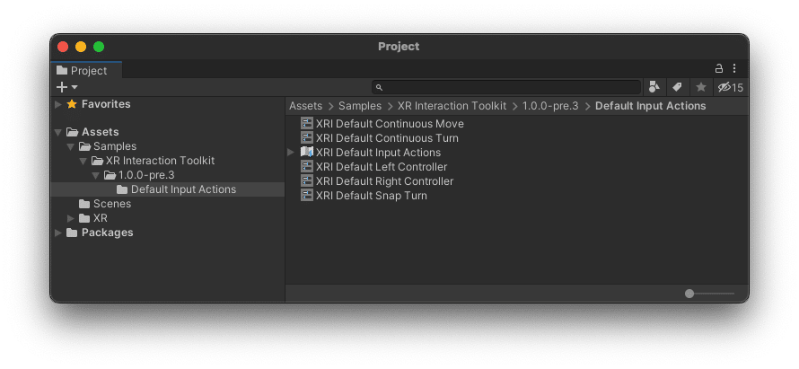Click the project search field
The image size is (799, 369).
[506, 87]
